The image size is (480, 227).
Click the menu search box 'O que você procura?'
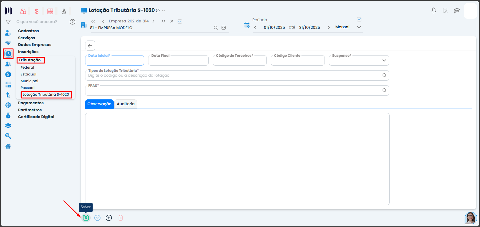pos(37,22)
